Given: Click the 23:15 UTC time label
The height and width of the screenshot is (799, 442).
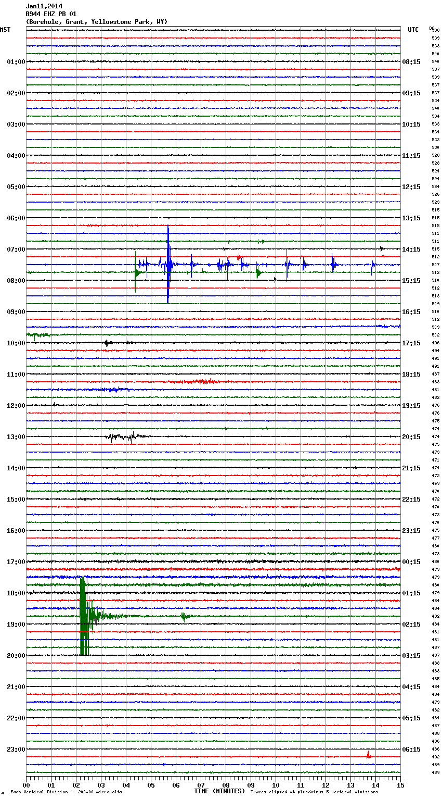Looking at the screenshot, I should click(411, 531).
